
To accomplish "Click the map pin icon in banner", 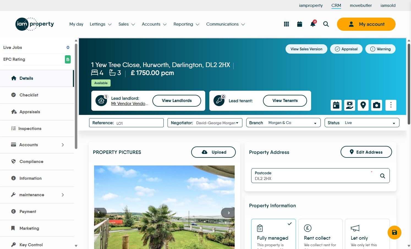I will click(363, 105).
